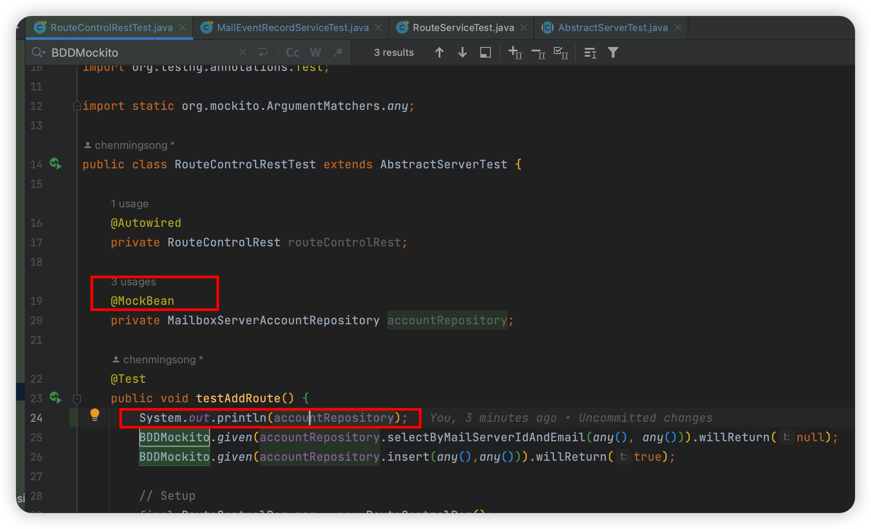Click AbstractServerTest in class declaration
This screenshot has width=871, height=529.
click(443, 164)
